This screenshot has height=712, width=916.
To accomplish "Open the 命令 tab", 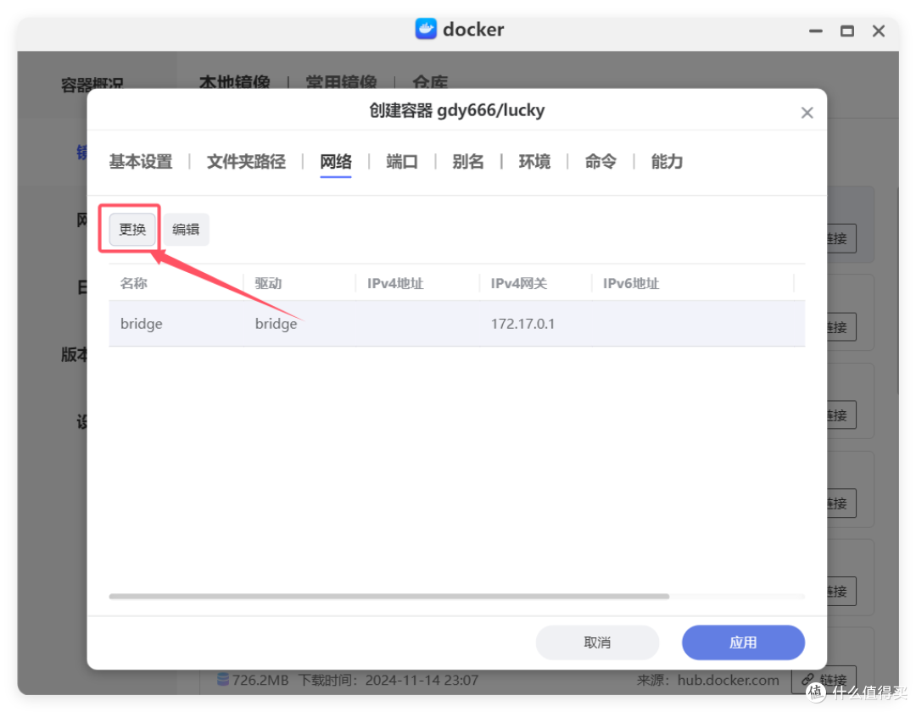I will (600, 162).
